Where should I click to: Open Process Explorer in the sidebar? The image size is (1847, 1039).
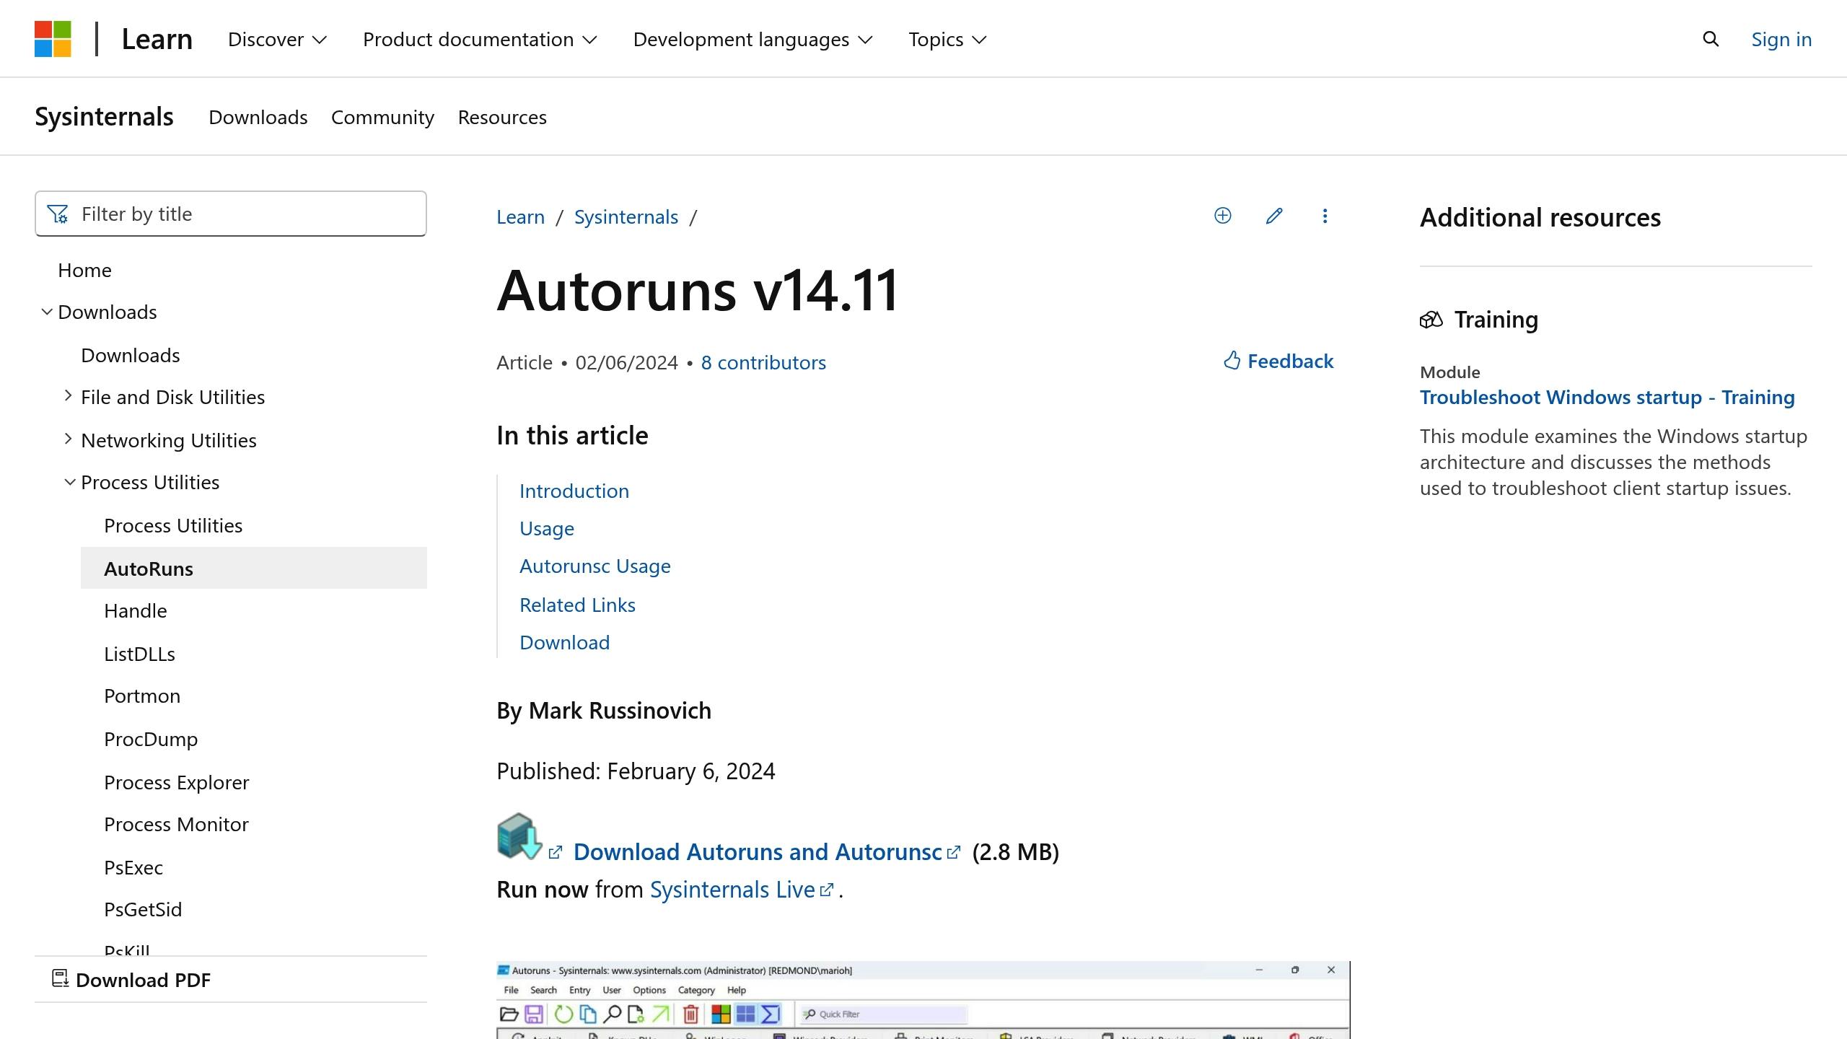pos(177,782)
